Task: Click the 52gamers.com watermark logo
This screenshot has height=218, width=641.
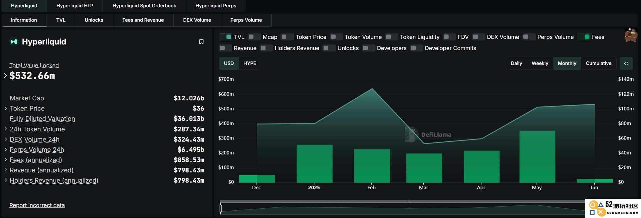Action: 613,208
